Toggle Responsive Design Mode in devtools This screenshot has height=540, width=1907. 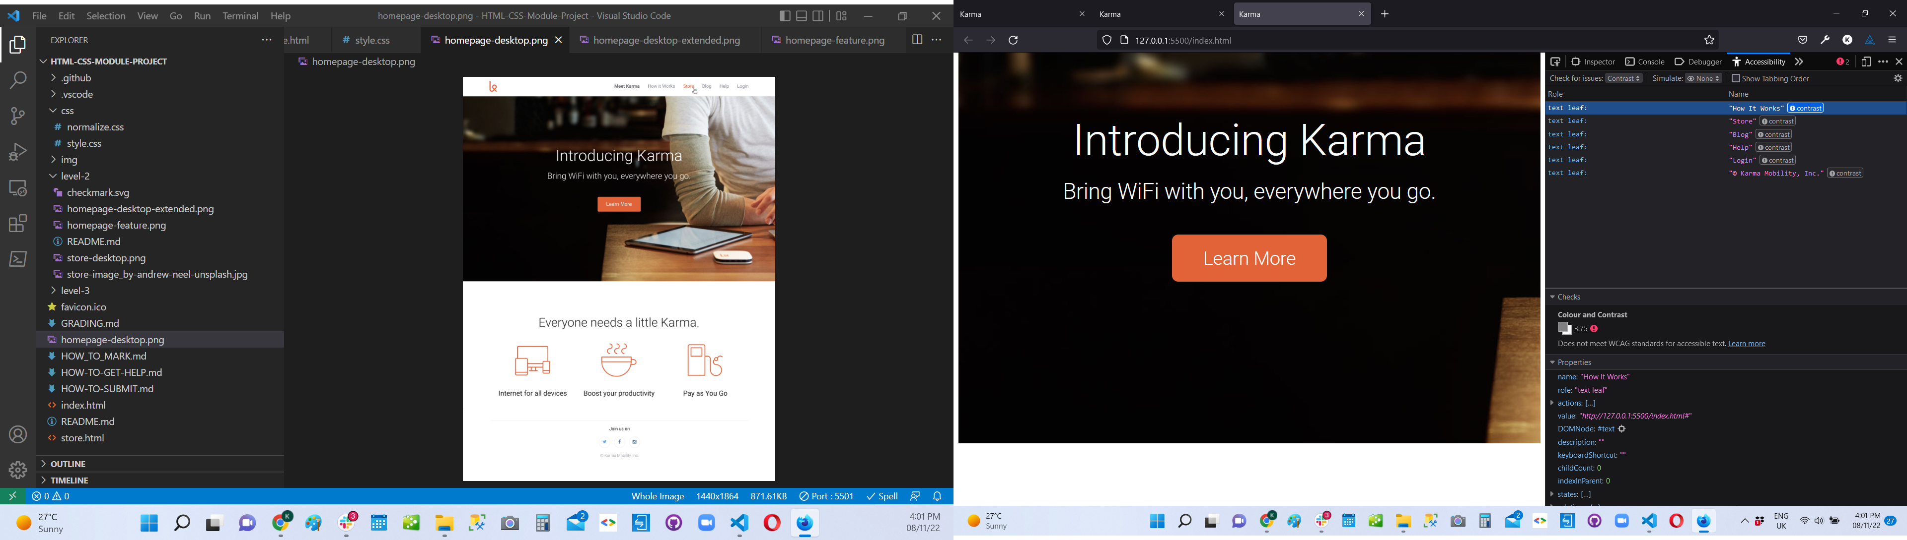pyautogui.click(x=1866, y=62)
